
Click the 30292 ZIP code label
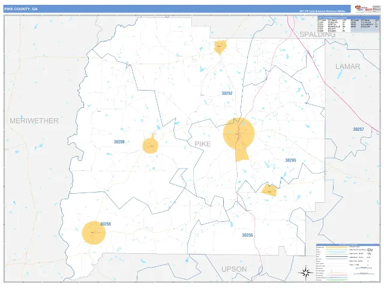pyautogui.click(x=227, y=94)
